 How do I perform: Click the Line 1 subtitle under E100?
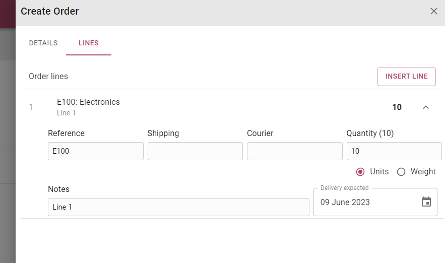coord(67,113)
